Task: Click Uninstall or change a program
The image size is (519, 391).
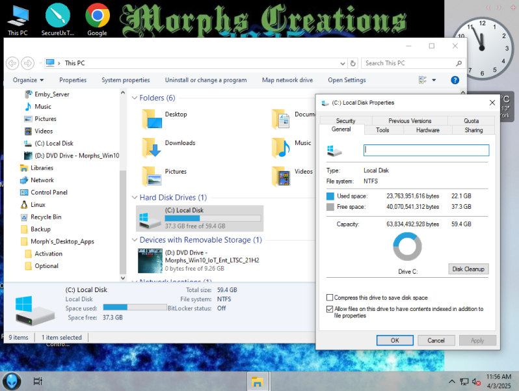Action: [206, 80]
